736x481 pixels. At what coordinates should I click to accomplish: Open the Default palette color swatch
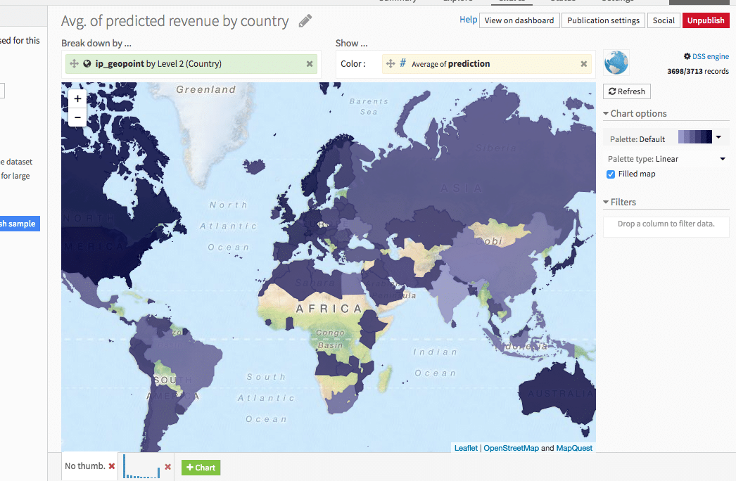pyautogui.click(x=699, y=138)
